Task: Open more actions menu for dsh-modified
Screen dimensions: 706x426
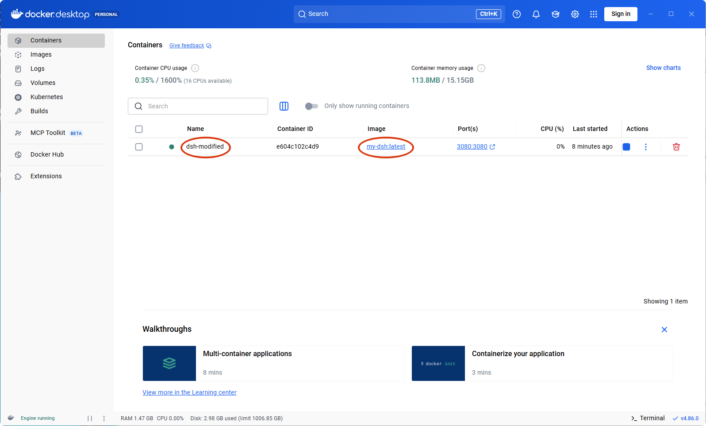Action: (646, 147)
